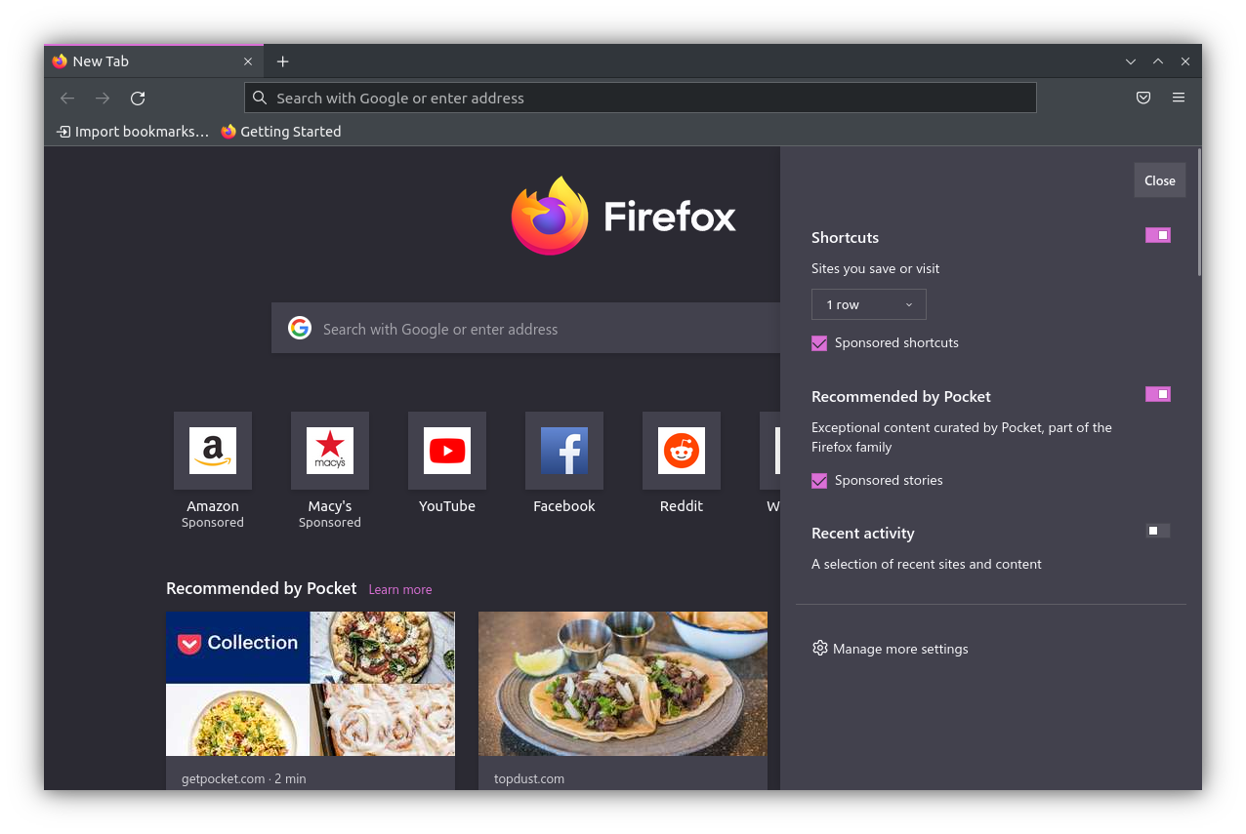Toggle the Shortcuts switch off
The width and height of the screenshot is (1246, 834).
pyautogui.click(x=1158, y=235)
